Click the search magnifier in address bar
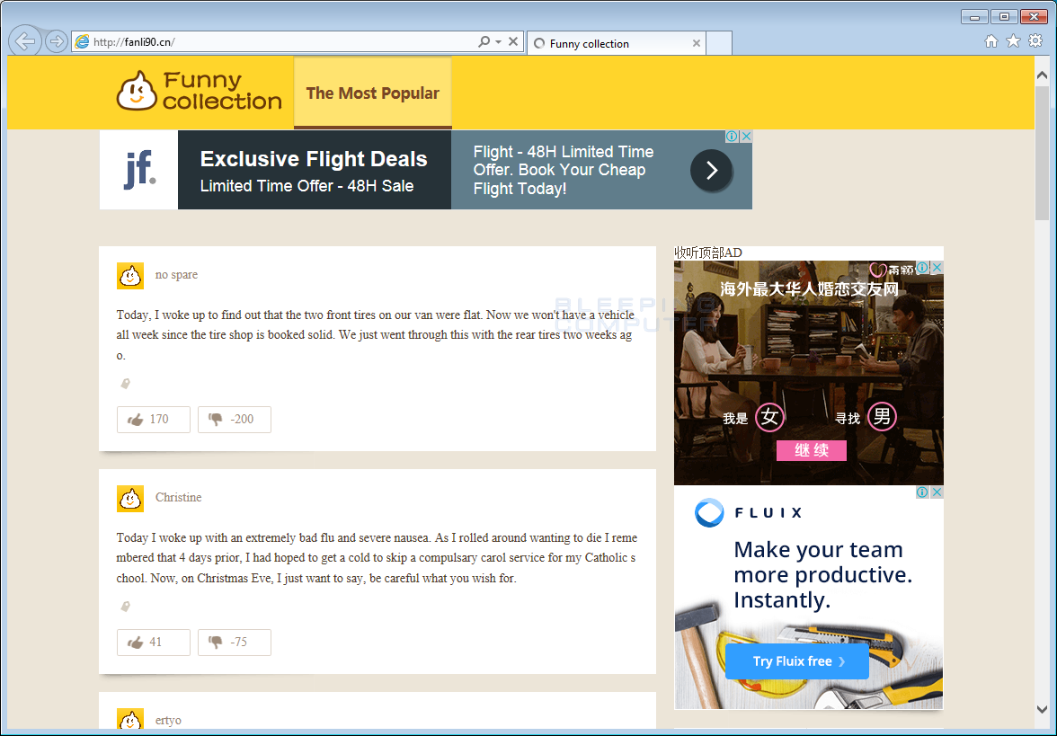Viewport: 1057px width, 736px height. [484, 41]
